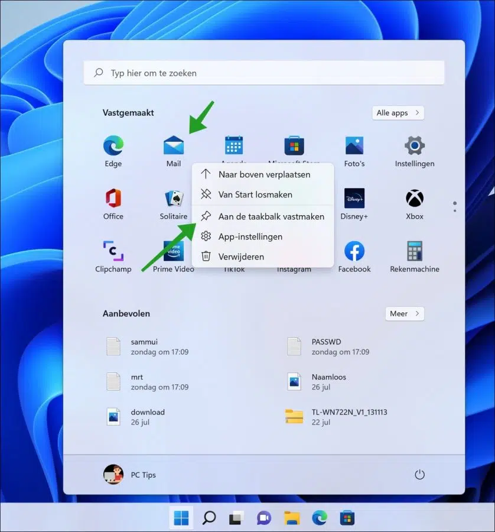Open Microsoft Store from the taskbar

click(x=347, y=518)
